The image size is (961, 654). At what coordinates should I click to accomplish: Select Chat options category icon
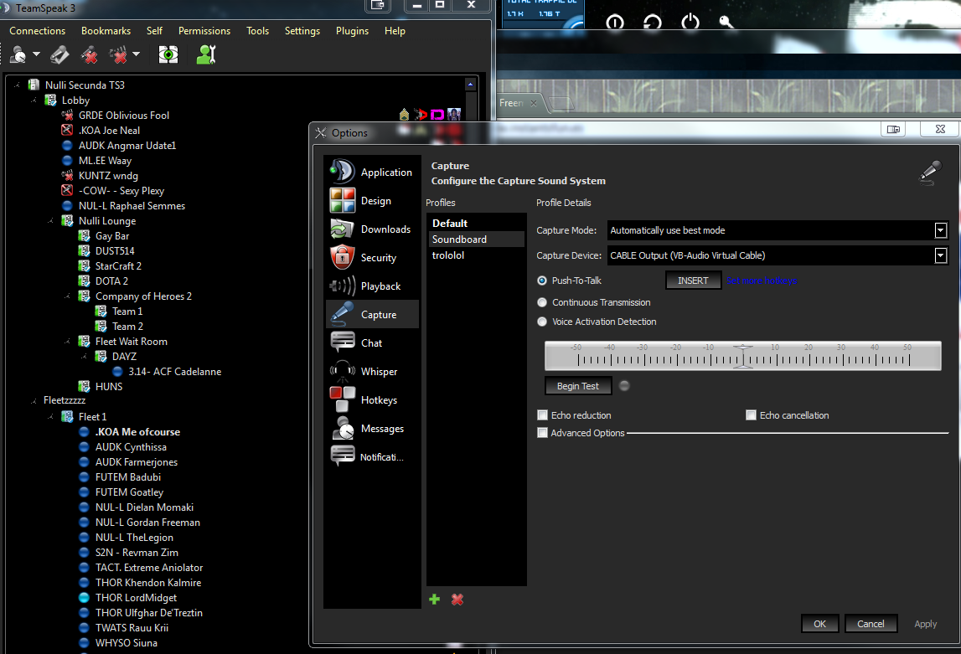tap(342, 342)
